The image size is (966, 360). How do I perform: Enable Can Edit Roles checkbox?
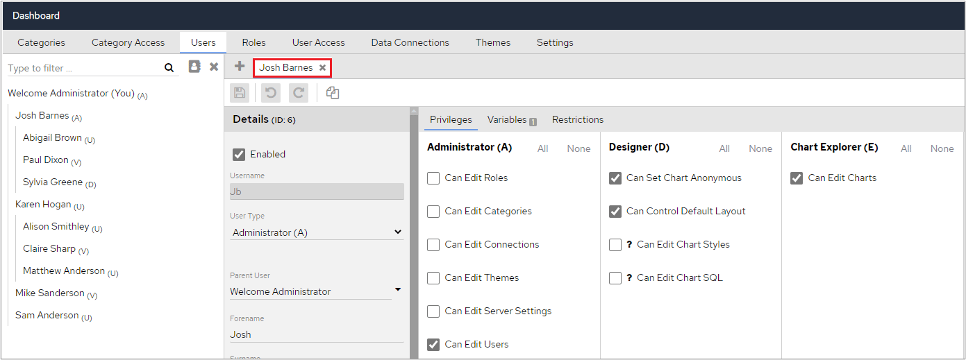433,178
